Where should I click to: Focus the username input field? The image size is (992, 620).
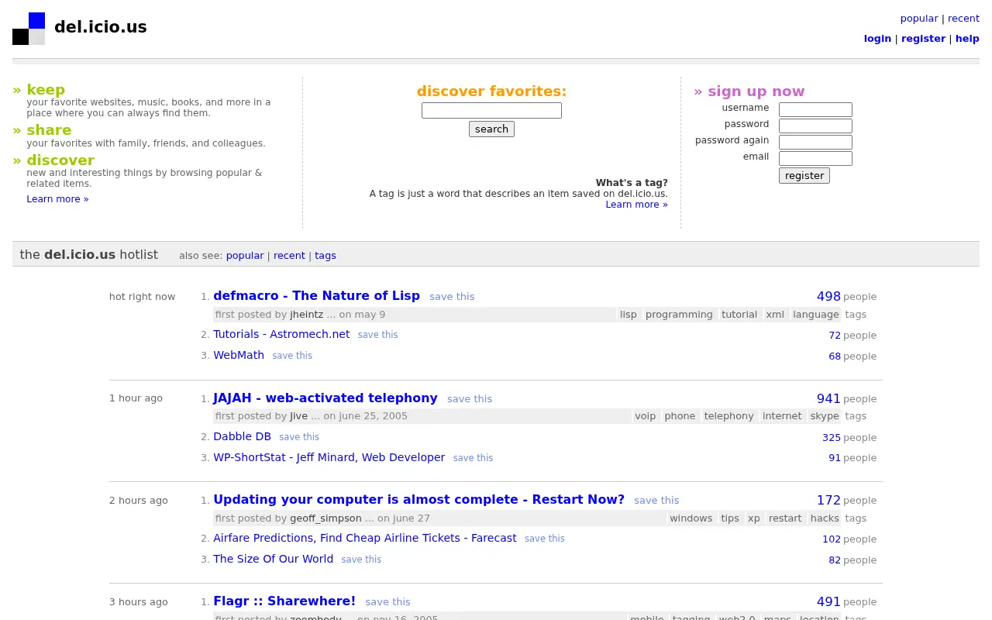[815, 110]
